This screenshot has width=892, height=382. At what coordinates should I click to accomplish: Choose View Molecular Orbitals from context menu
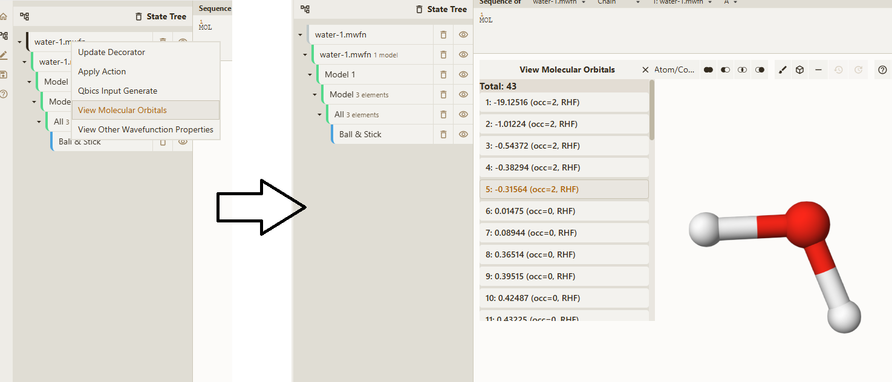coord(122,110)
